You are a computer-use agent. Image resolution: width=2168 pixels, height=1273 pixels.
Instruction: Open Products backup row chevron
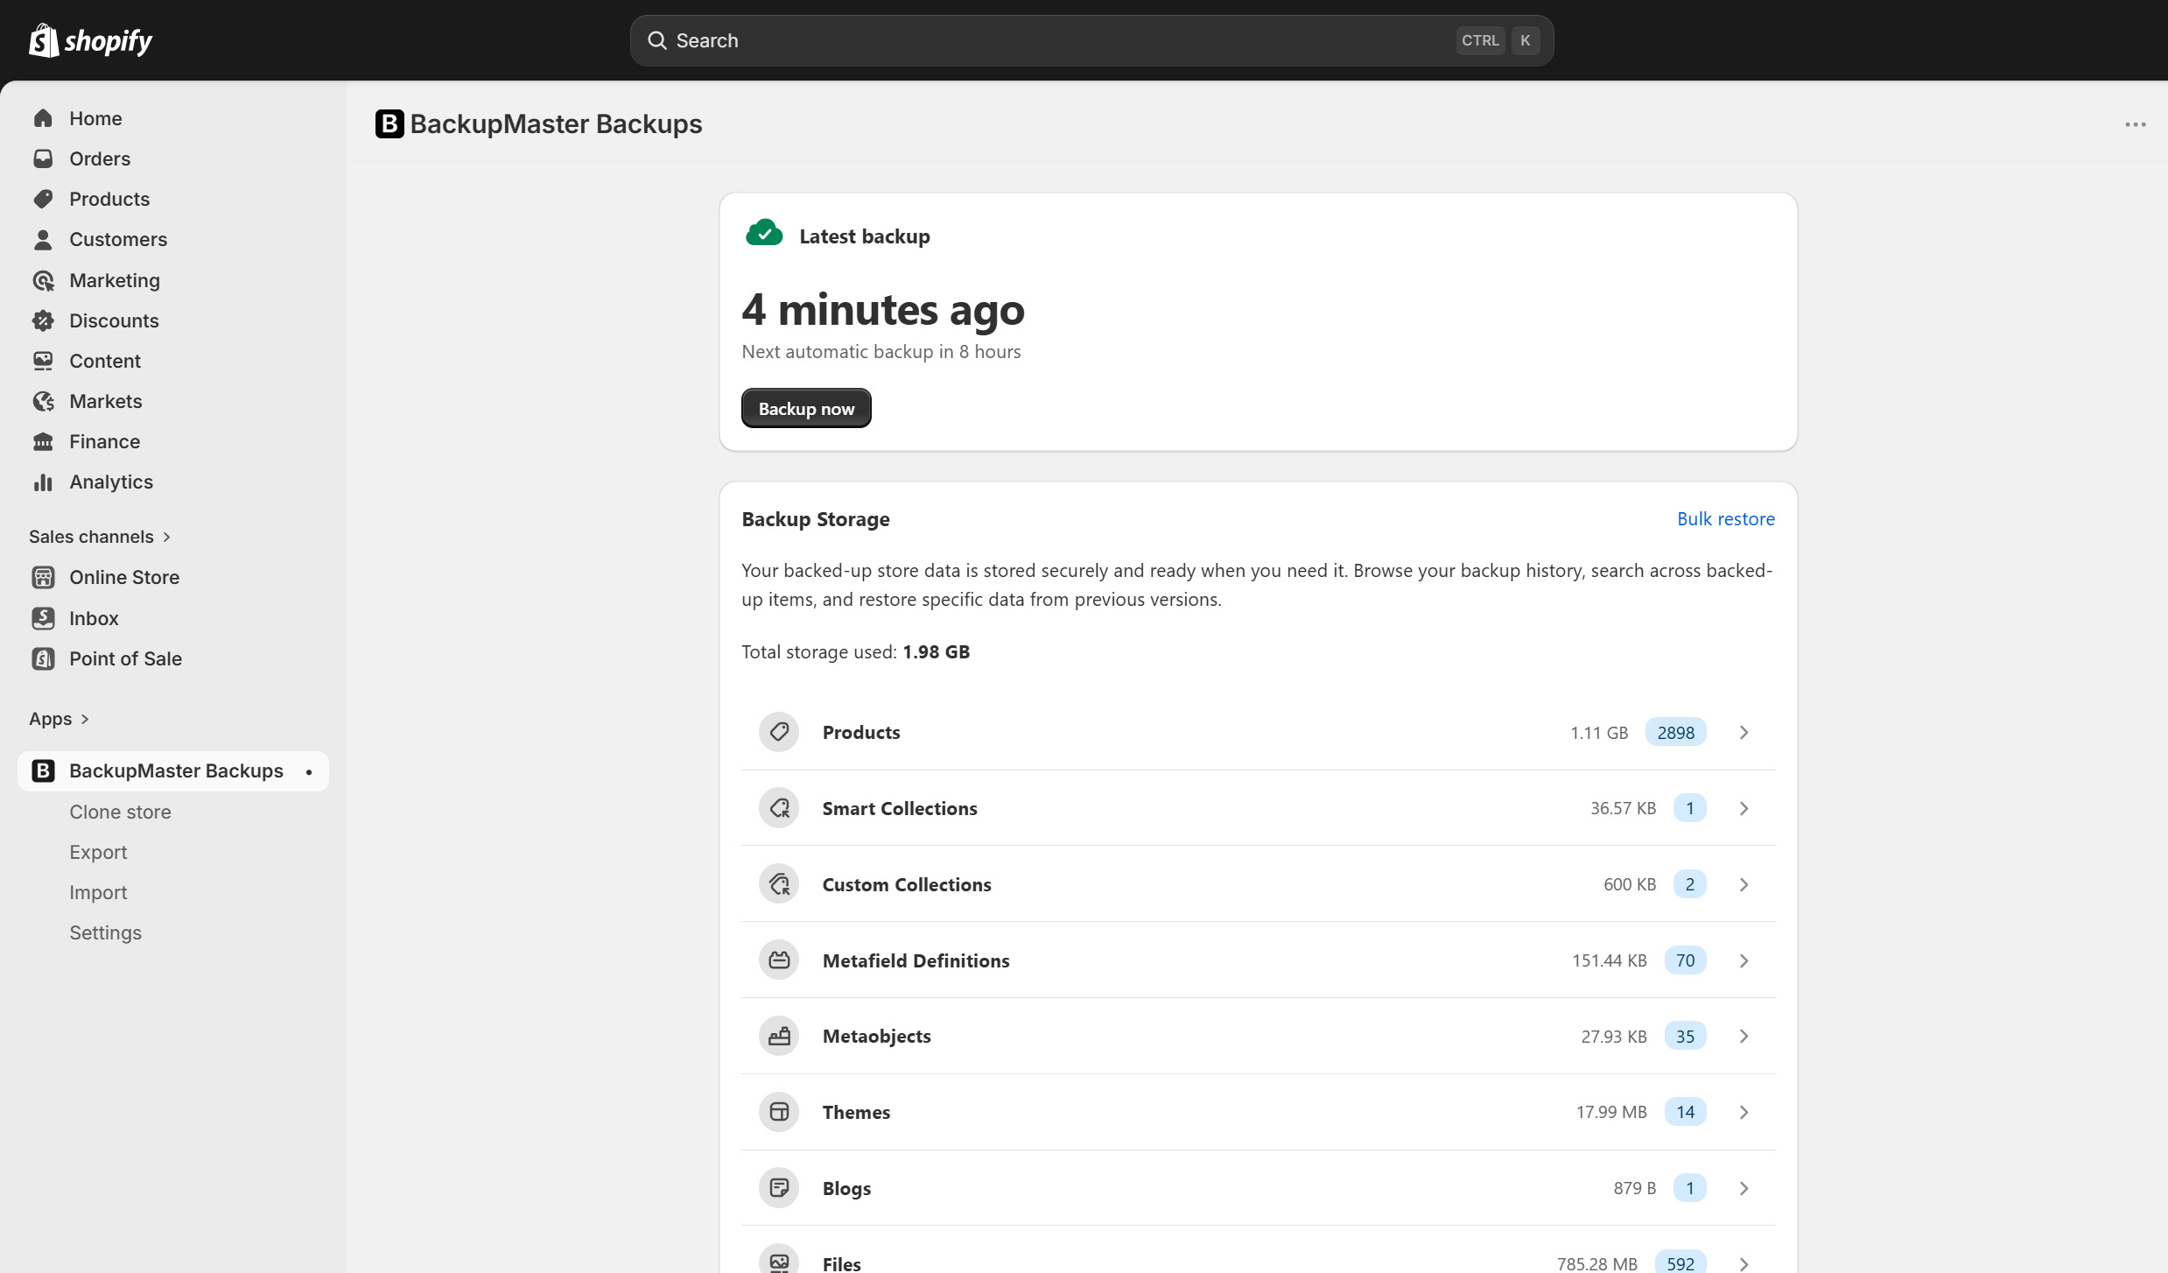pyautogui.click(x=1744, y=732)
